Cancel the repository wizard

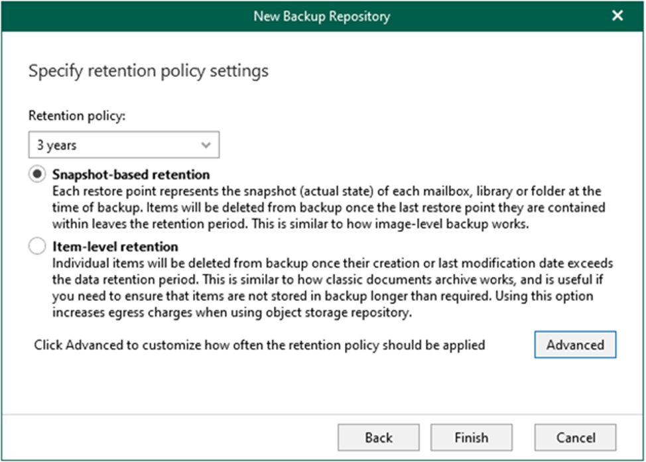pos(575,437)
